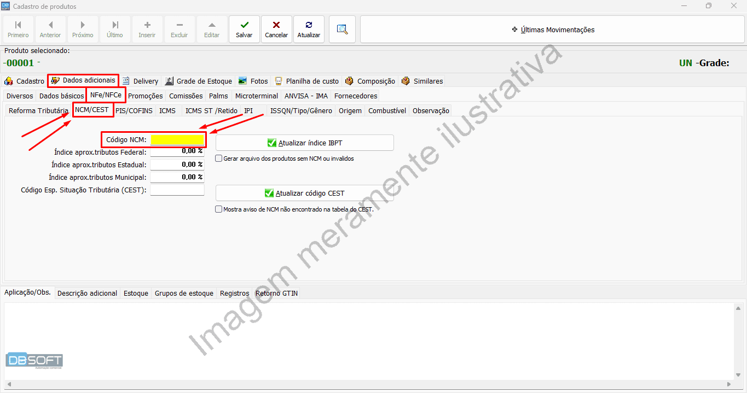Open the Últimas Movimentações panel
This screenshot has width=747, height=393.
click(x=552, y=30)
